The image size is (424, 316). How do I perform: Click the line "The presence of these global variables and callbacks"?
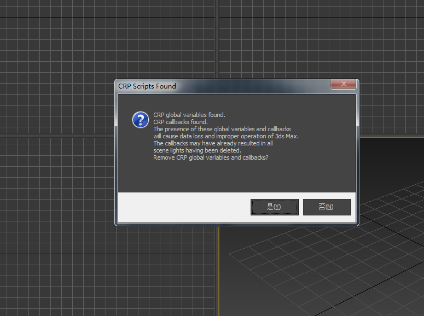tap(222, 129)
